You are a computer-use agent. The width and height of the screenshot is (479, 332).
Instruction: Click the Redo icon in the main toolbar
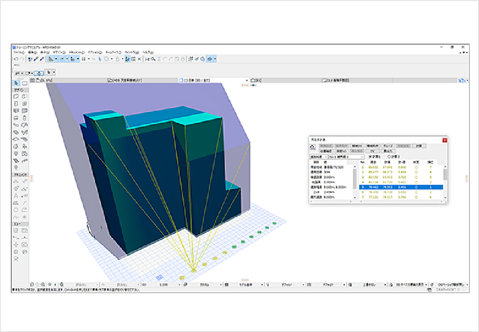22,59
